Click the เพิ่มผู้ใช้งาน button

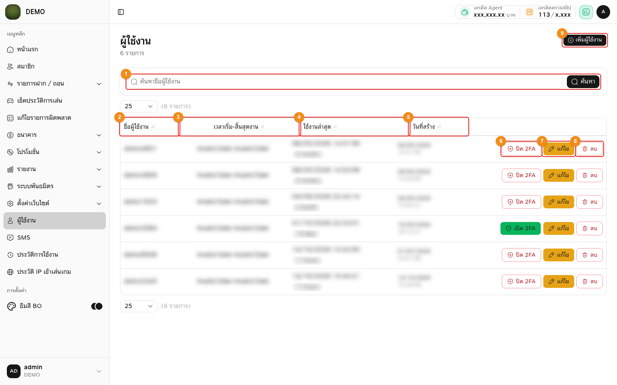(585, 40)
